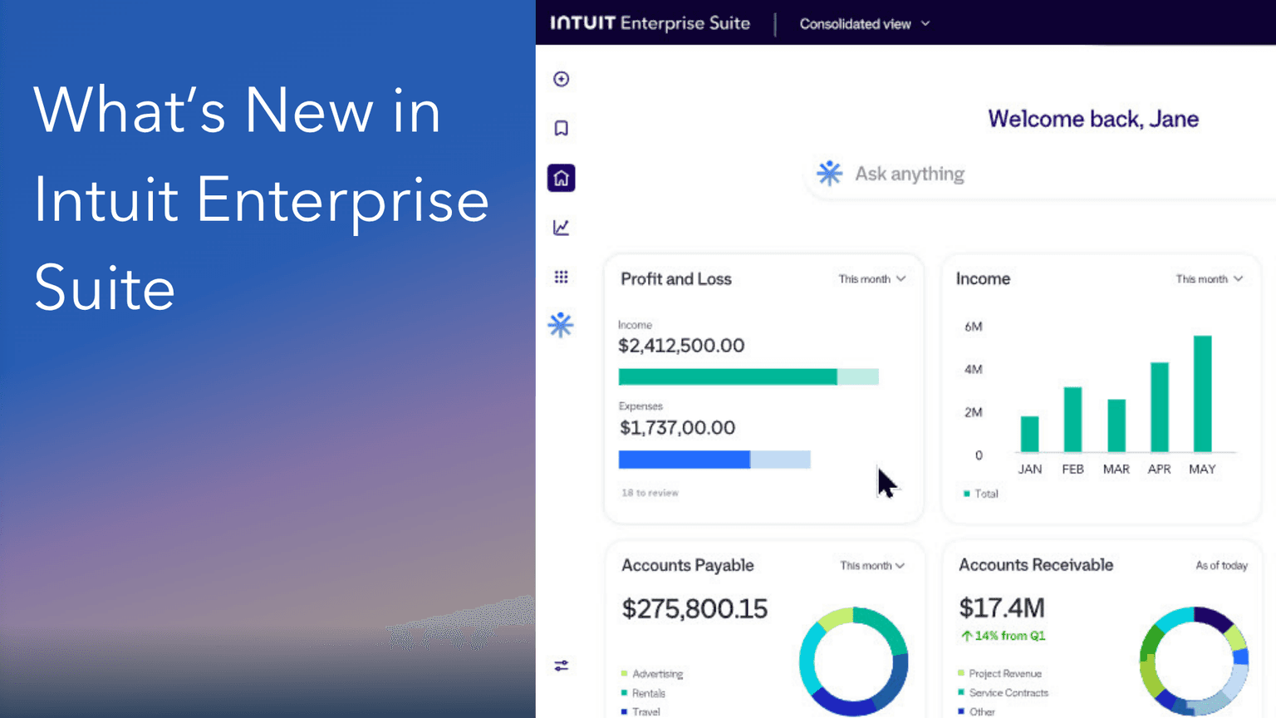
Task: Click the Total legend in Income chart
Action: [980, 494]
